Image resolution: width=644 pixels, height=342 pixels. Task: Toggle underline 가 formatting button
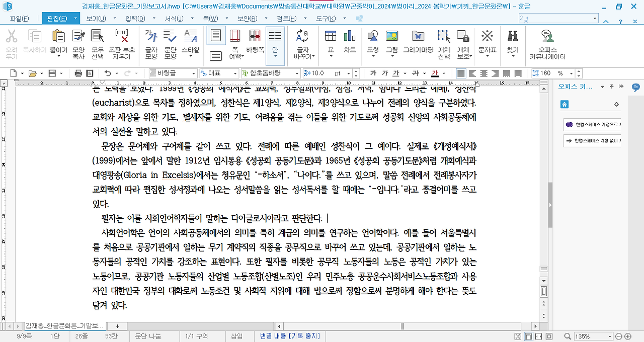tap(395, 73)
